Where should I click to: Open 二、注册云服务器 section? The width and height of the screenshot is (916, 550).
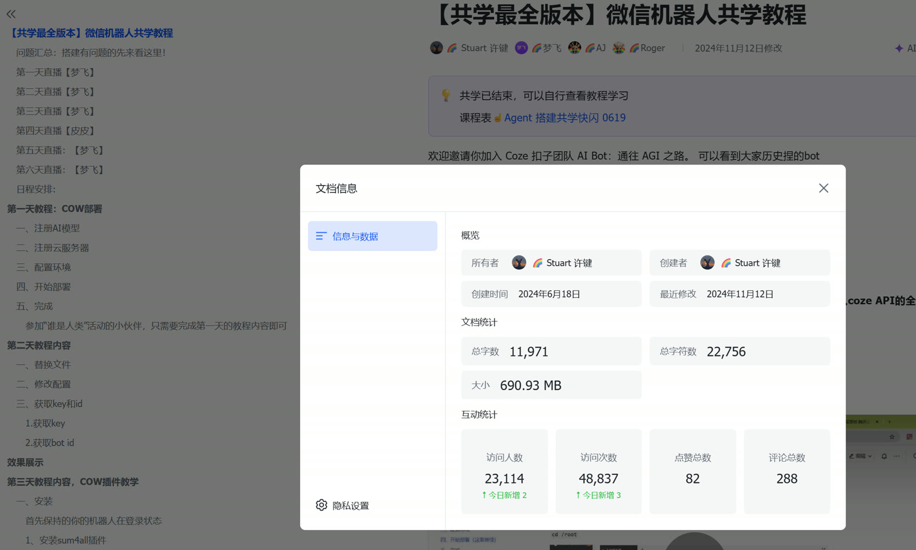53,247
